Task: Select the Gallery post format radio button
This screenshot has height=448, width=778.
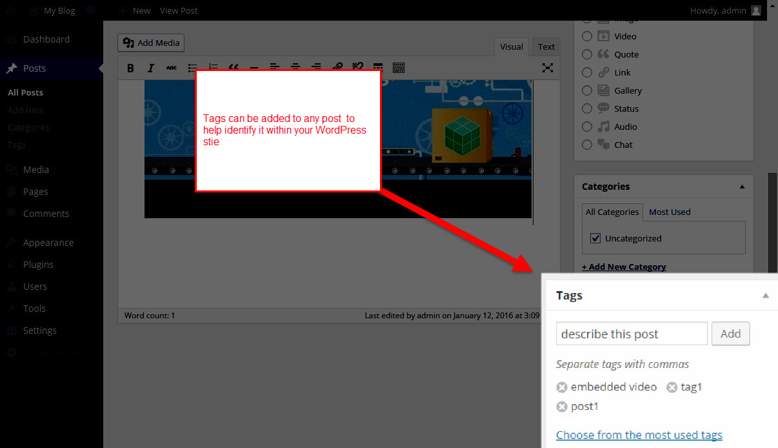Action: (x=587, y=90)
